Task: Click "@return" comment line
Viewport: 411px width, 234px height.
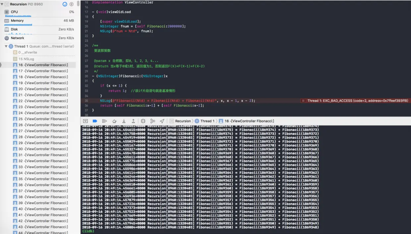Action: tap(149, 66)
